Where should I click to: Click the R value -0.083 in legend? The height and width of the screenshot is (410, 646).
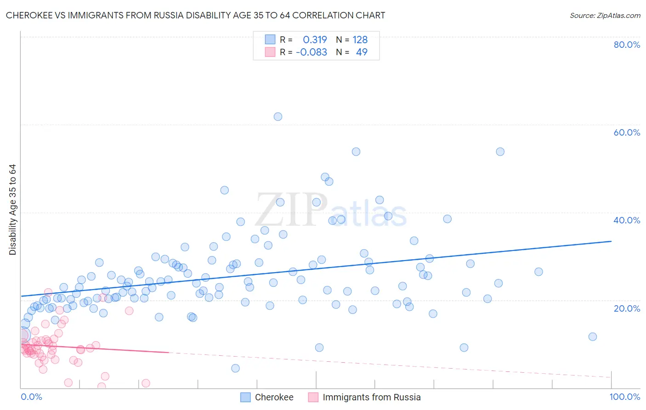(x=312, y=52)
